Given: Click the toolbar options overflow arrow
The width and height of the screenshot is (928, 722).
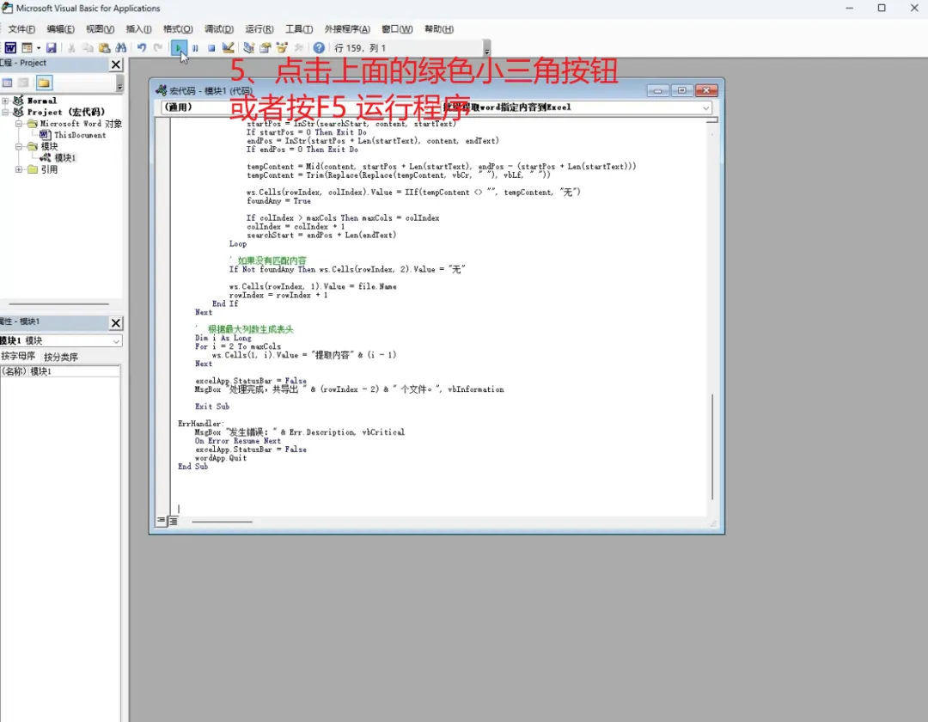Looking at the screenshot, I should click(x=486, y=48).
